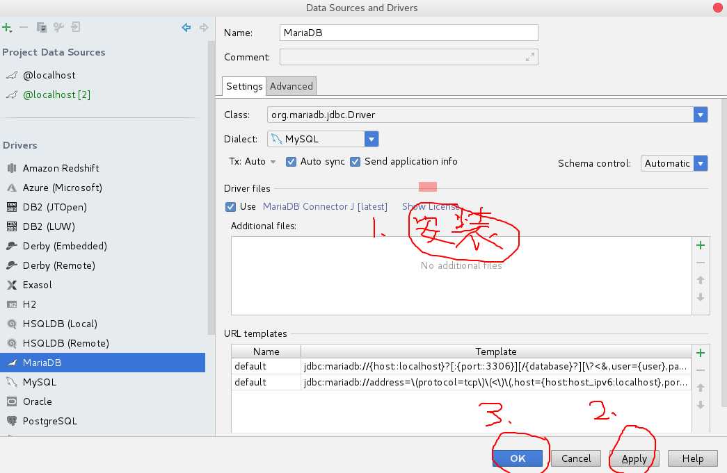Image resolution: width=727 pixels, height=473 pixels.
Task: Select the Azure (Microsoft) driver
Action: (x=102, y=188)
